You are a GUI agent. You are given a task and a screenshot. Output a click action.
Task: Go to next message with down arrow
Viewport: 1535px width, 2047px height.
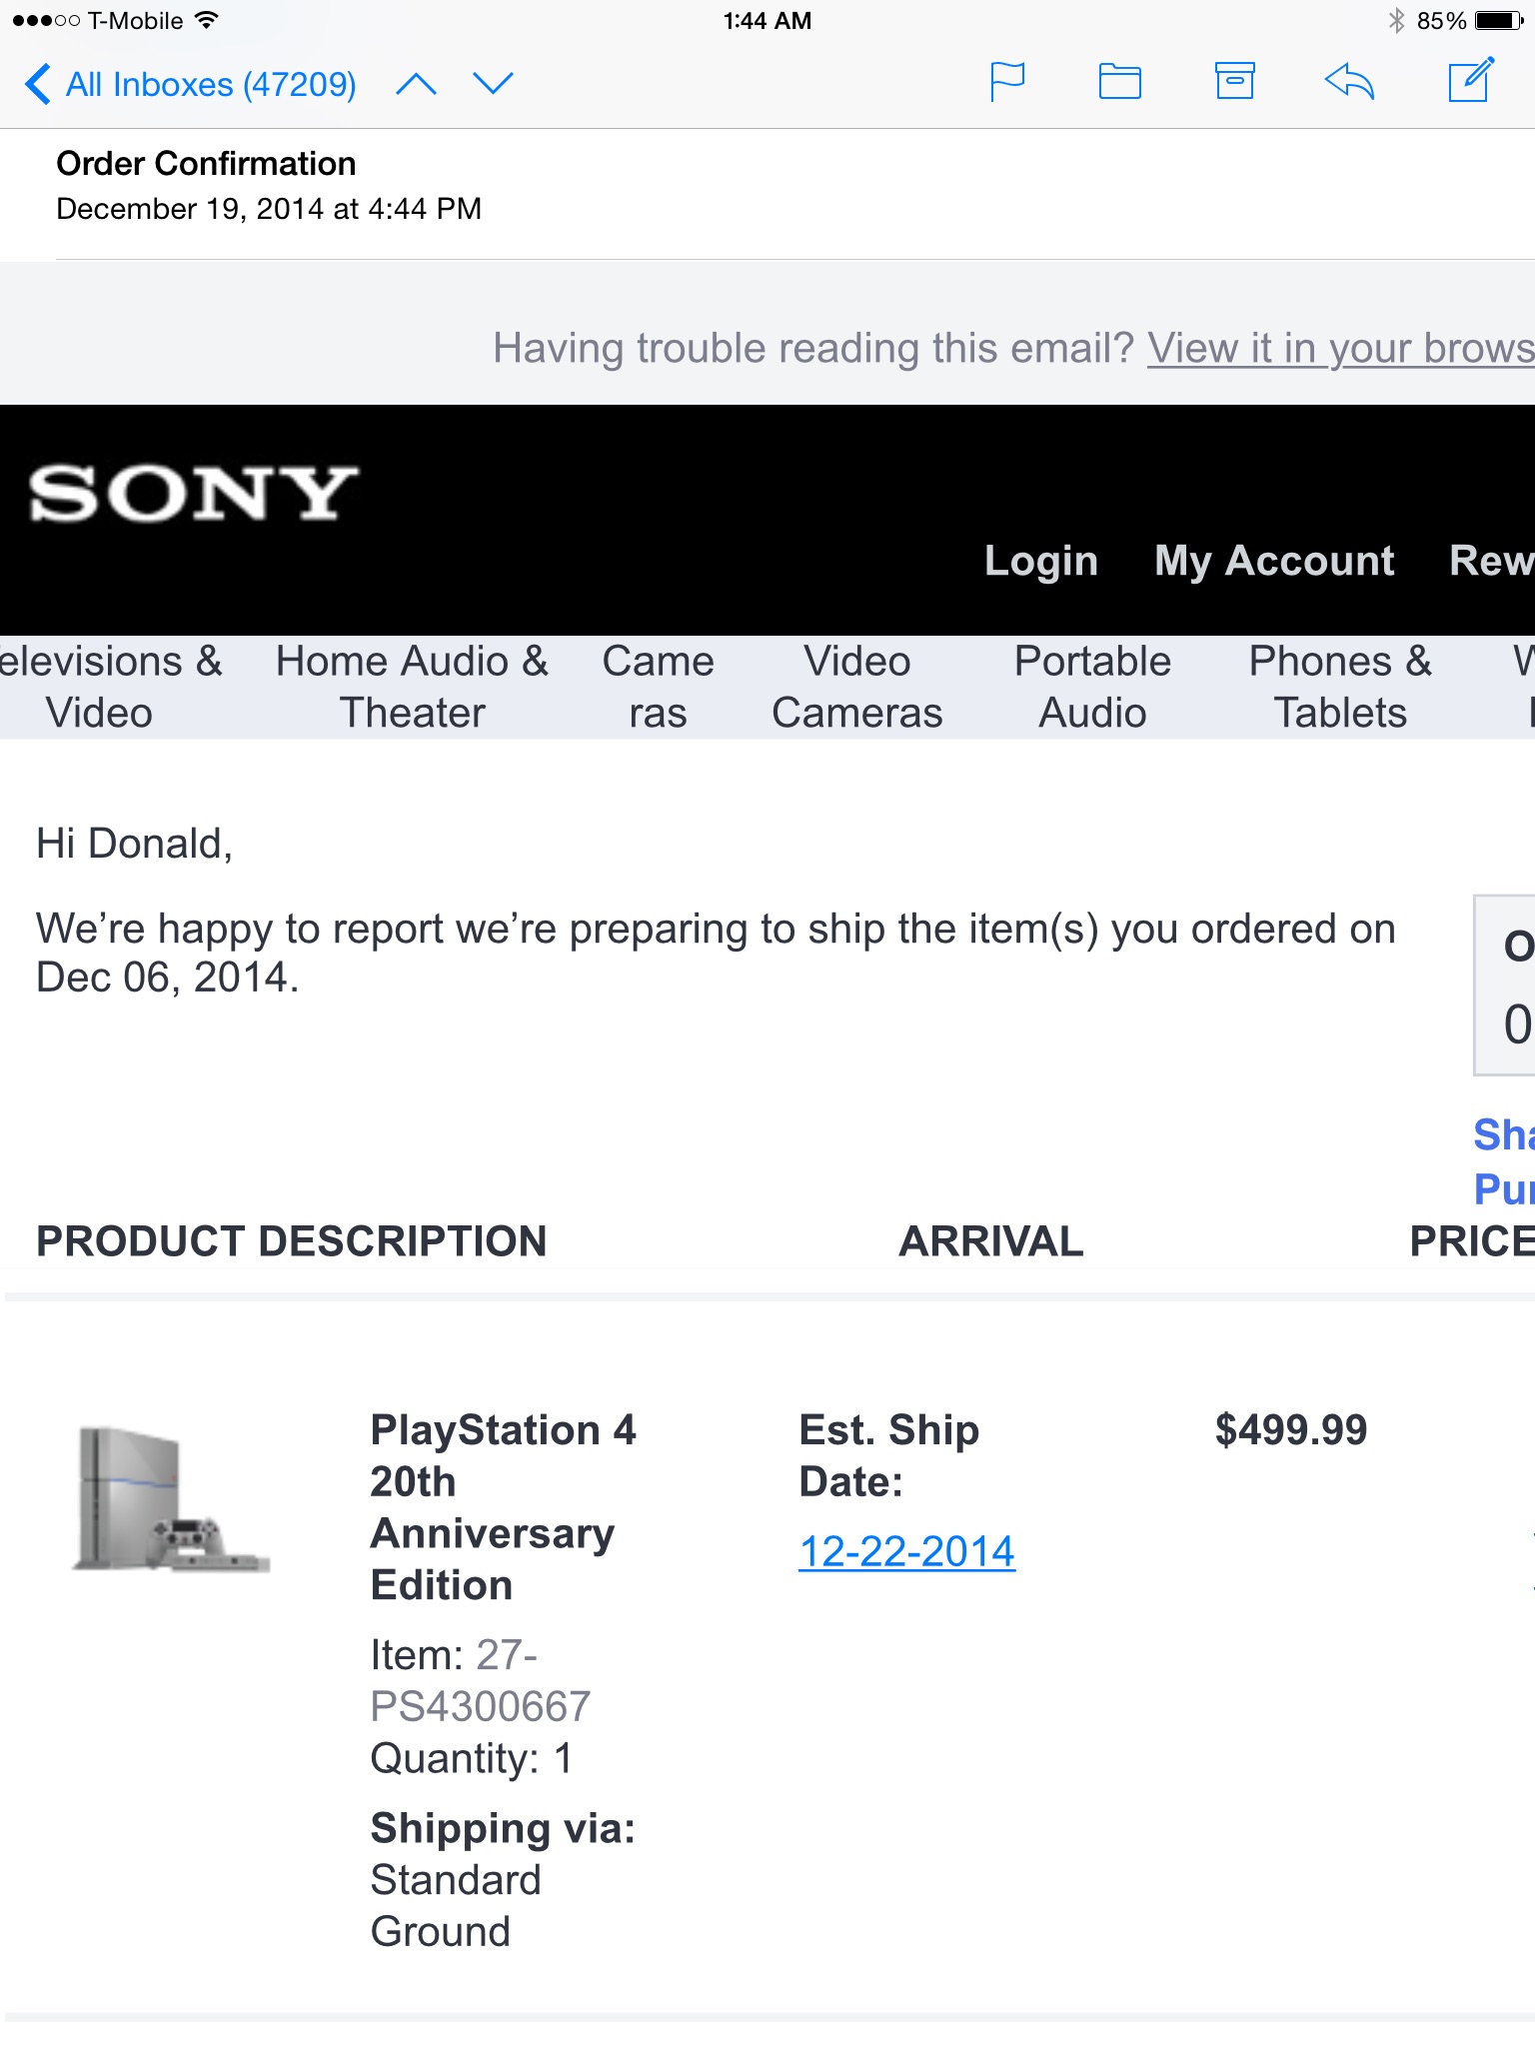[493, 84]
